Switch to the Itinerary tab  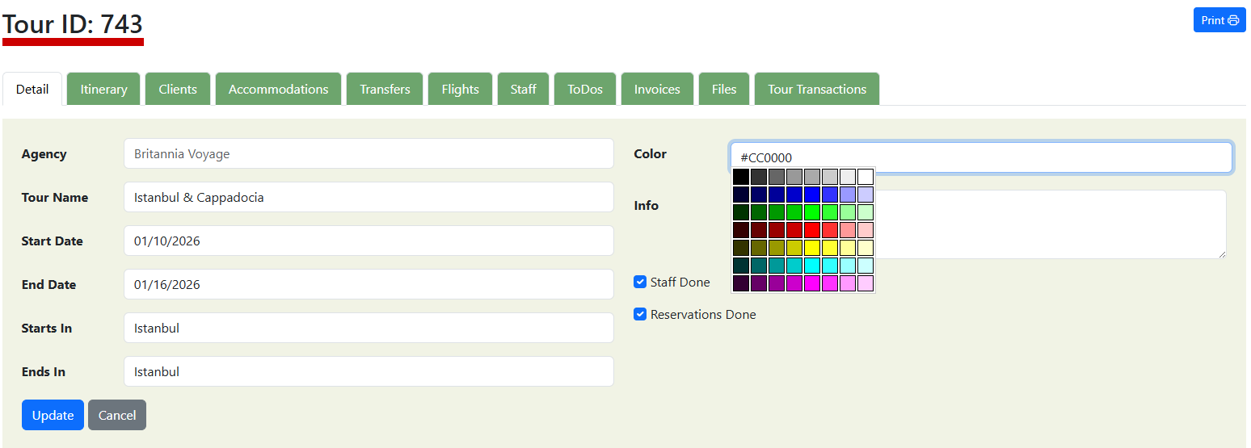coord(103,89)
